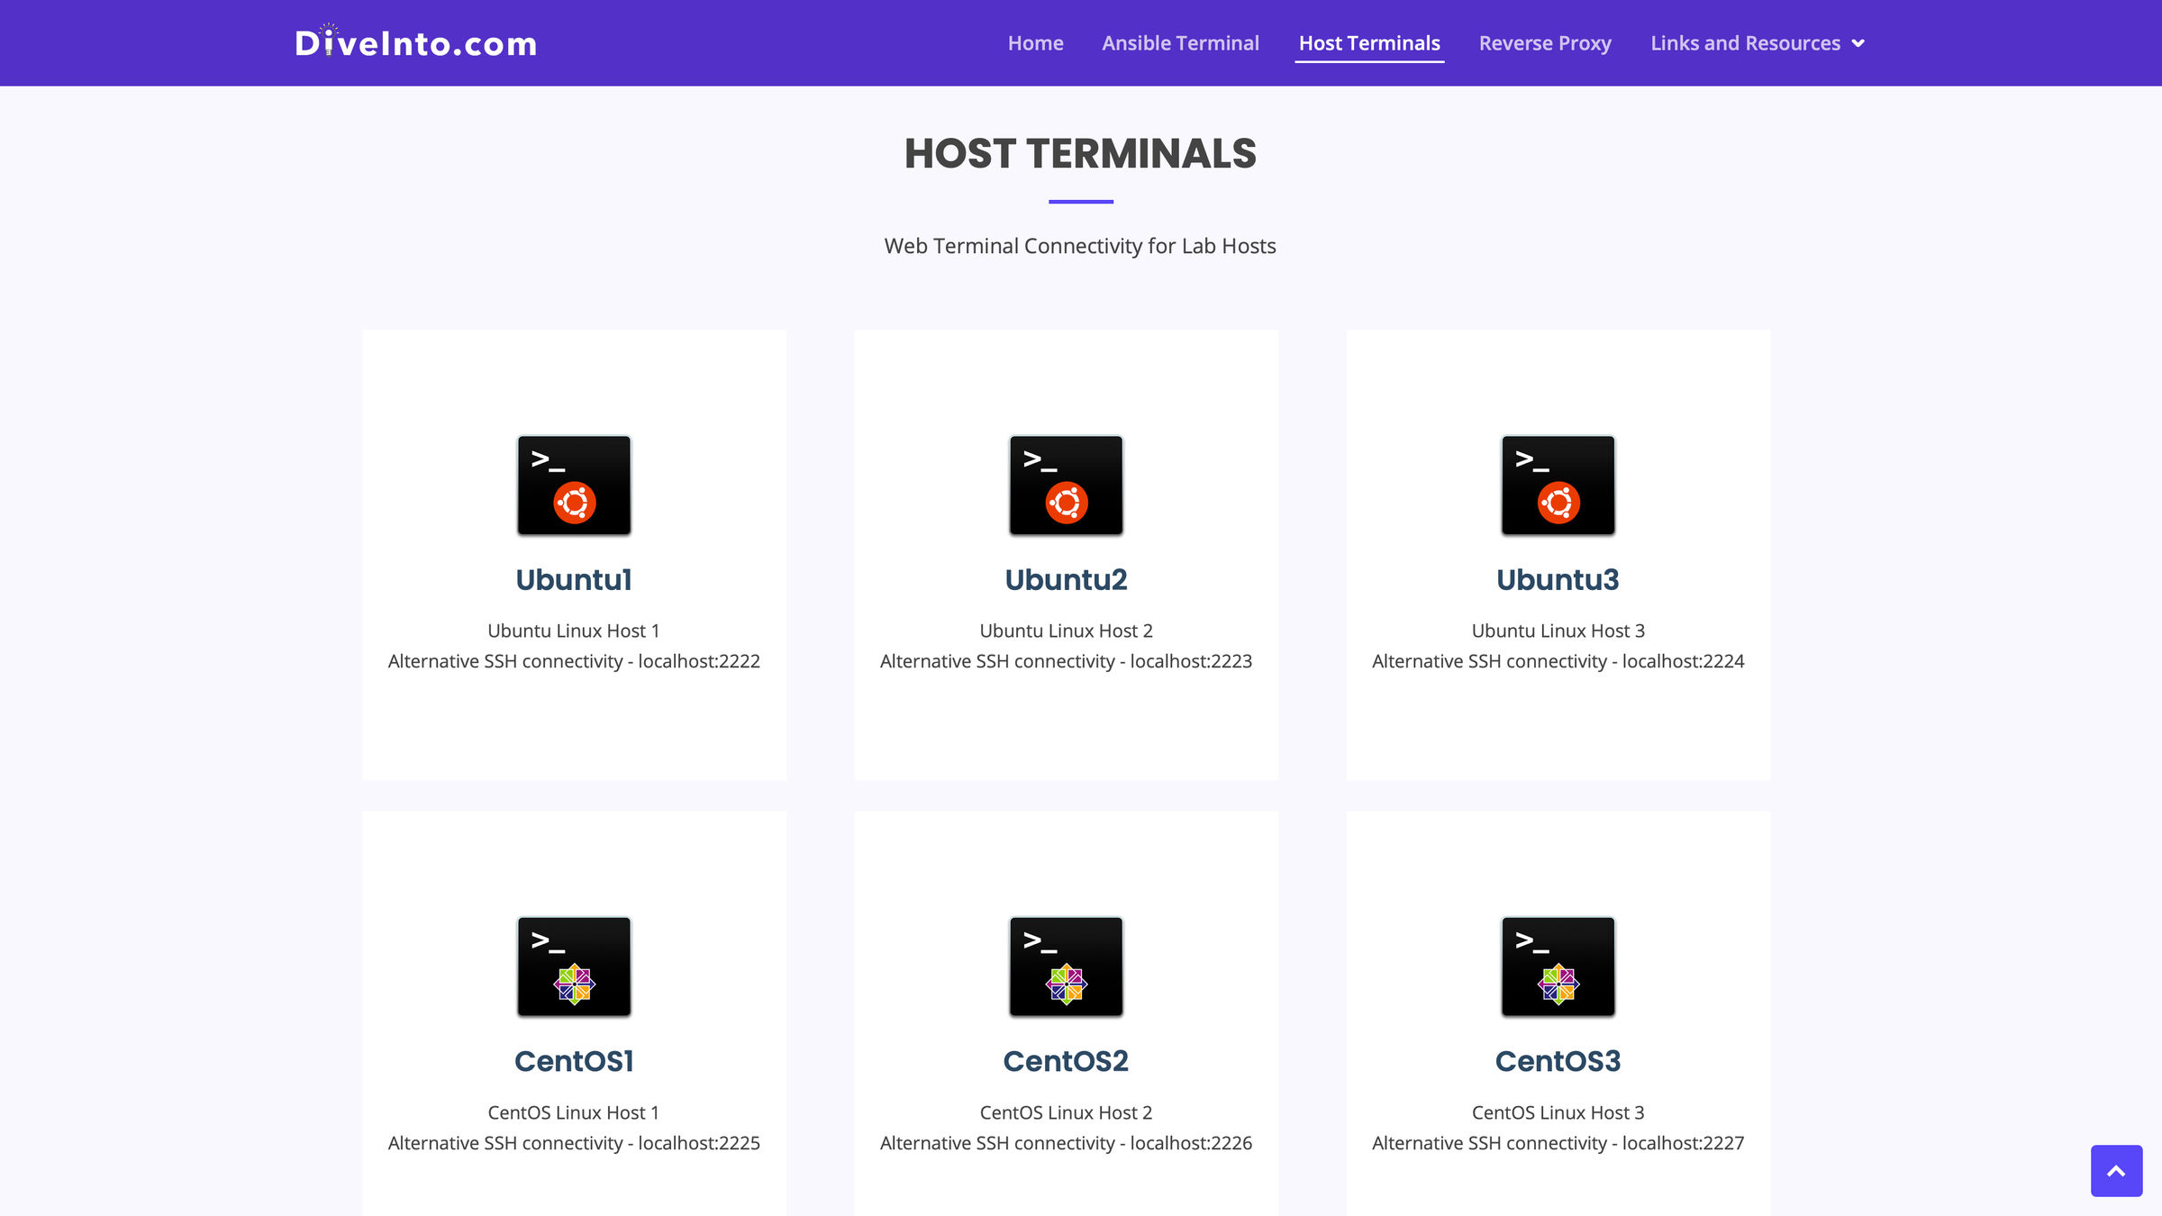Click 'Ubuntu Linux Host 3' text
2162x1216 pixels.
click(x=1558, y=631)
